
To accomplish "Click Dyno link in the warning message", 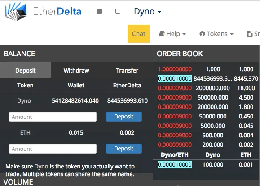I will (x=41, y=166).
